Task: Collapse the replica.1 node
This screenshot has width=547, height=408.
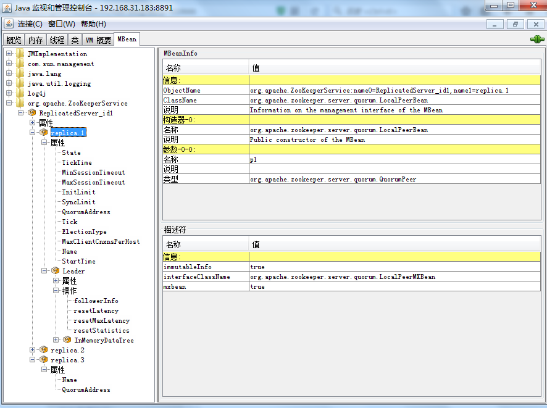Action: (x=33, y=133)
